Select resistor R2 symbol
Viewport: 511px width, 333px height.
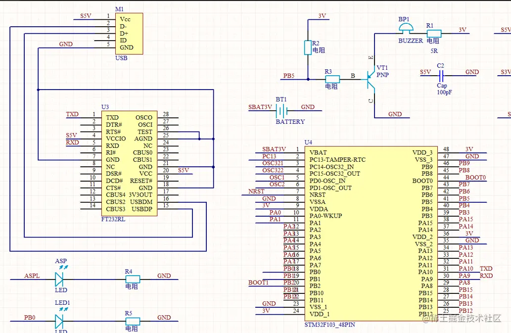pos(308,48)
